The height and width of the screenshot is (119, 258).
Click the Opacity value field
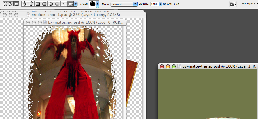click(x=154, y=5)
